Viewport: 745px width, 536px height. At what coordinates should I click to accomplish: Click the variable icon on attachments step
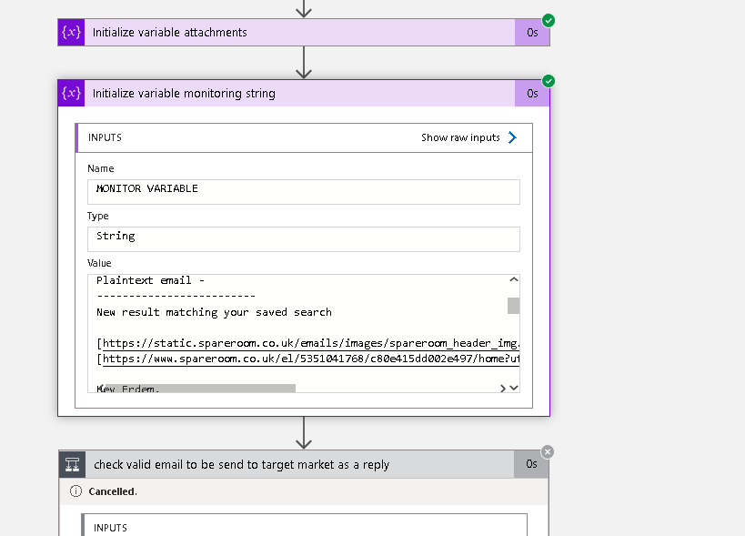click(x=71, y=33)
